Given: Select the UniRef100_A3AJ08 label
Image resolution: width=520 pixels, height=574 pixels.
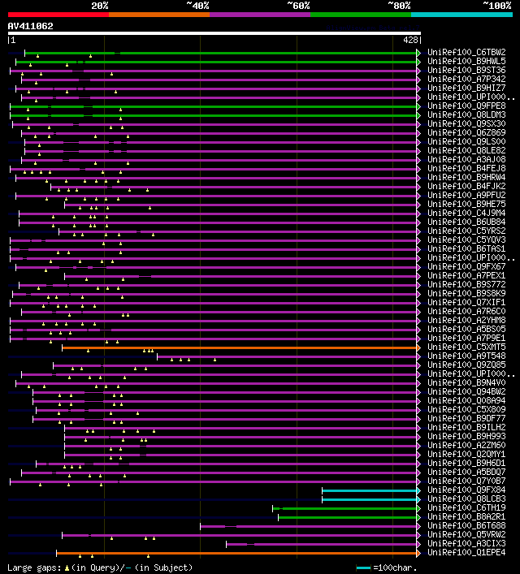Looking at the screenshot, I should pyautogui.click(x=466, y=160).
